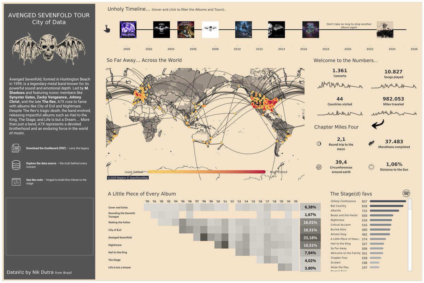The image size is (424, 283).
Task: Click the Chapter Four song label
Action: point(339,258)
